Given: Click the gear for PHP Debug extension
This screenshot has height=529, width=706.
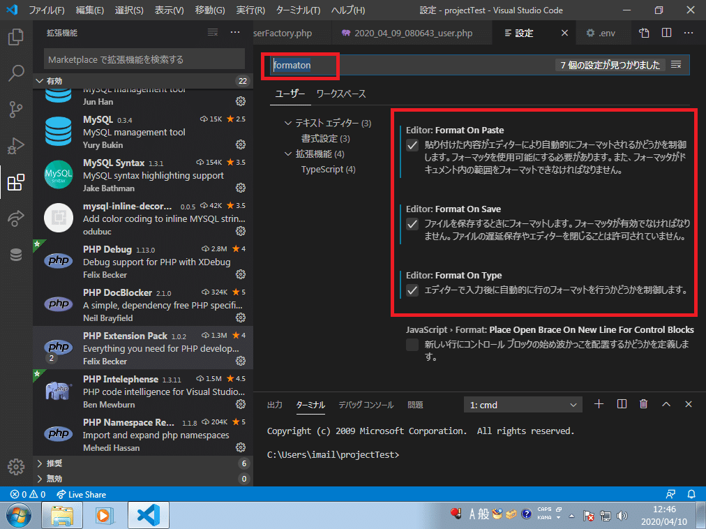Looking at the screenshot, I should (x=241, y=274).
